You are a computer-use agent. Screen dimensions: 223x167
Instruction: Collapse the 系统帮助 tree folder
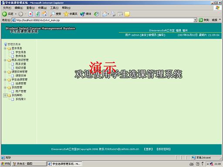(x=5, y=95)
